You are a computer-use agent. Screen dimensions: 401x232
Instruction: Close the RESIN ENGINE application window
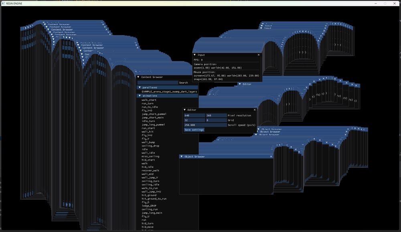[394, 3]
